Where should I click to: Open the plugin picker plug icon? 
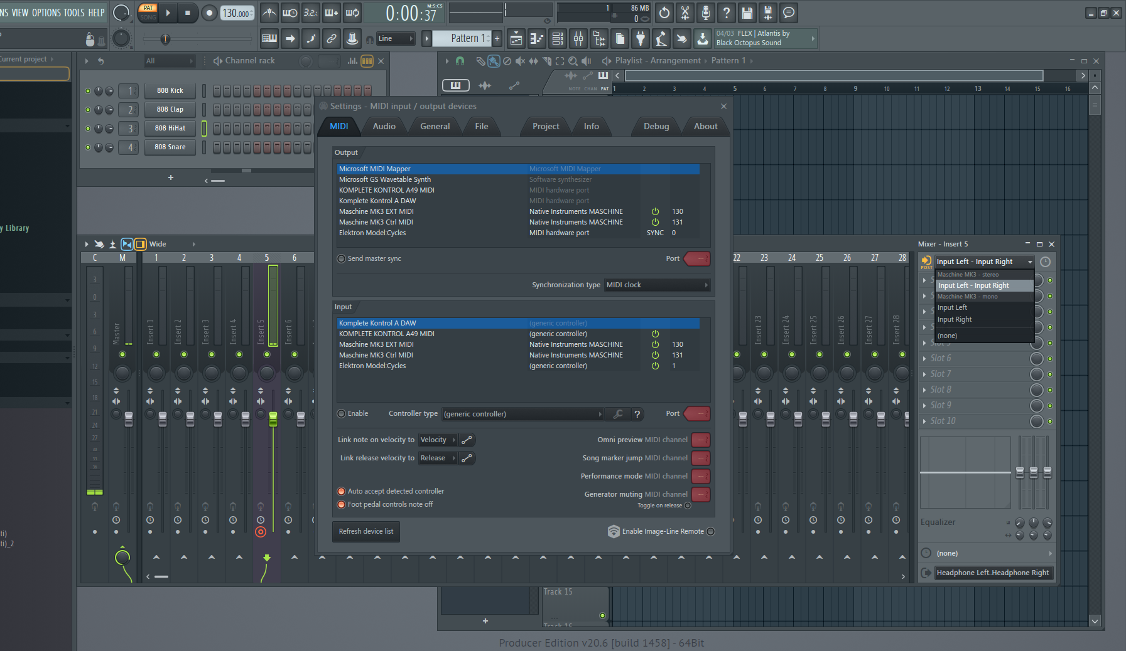[641, 39]
